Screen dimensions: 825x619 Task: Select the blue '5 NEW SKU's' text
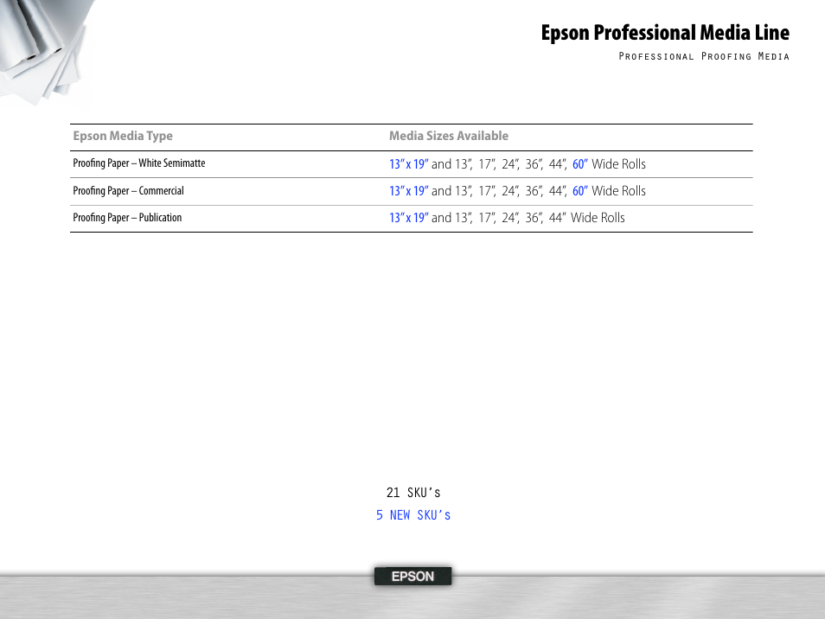click(x=413, y=515)
